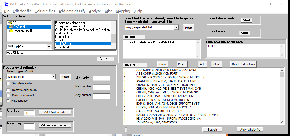
Task: Open the Help menu
Action: 138,11
